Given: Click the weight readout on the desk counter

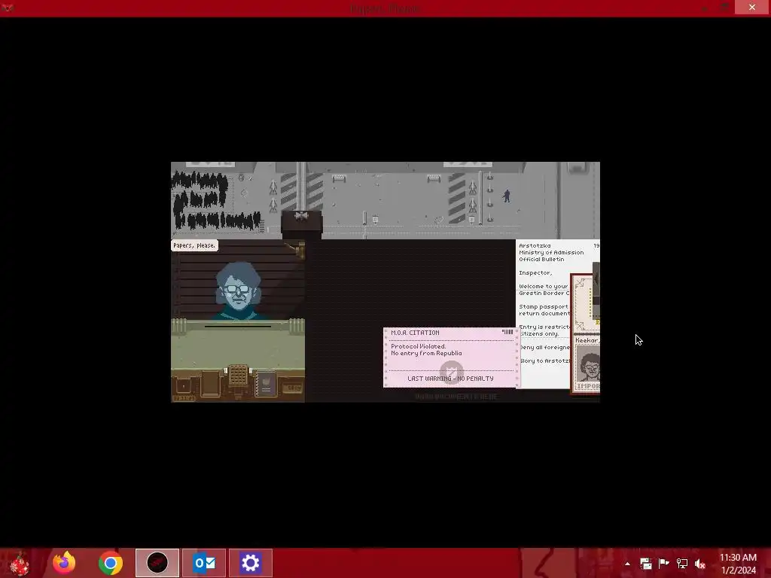Looking at the screenshot, I should pos(294,388).
